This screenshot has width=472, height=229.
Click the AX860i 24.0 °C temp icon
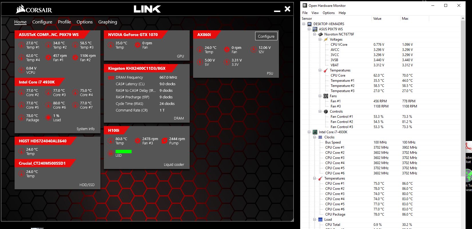pyautogui.click(x=200, y=49)
